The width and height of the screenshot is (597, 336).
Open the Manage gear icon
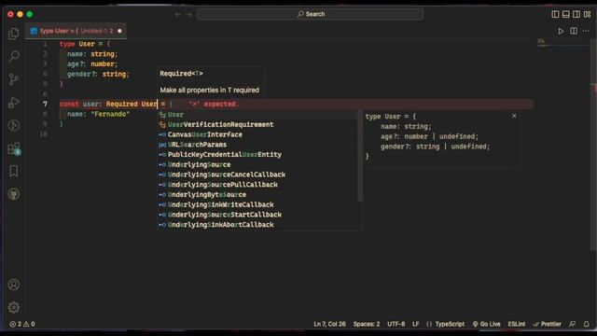[14, 307]
